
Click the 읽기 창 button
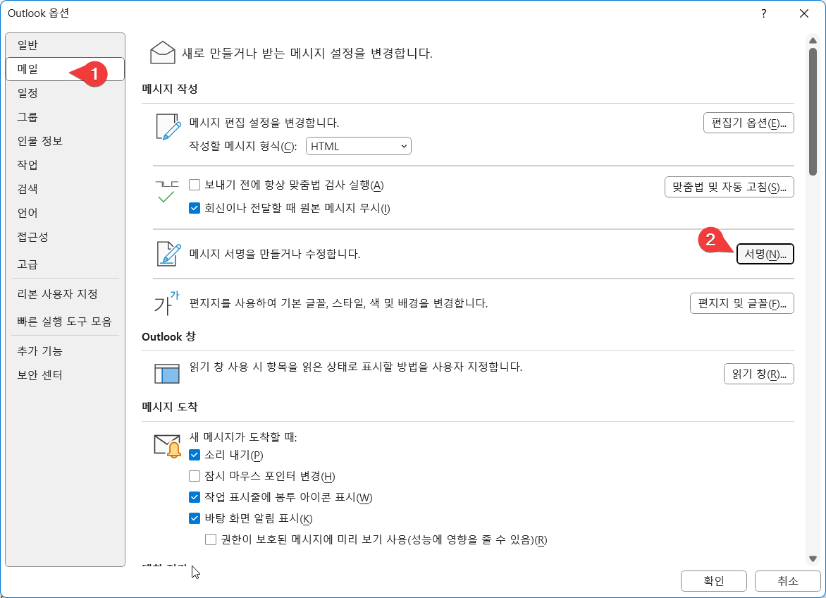[x=759, y=374]
